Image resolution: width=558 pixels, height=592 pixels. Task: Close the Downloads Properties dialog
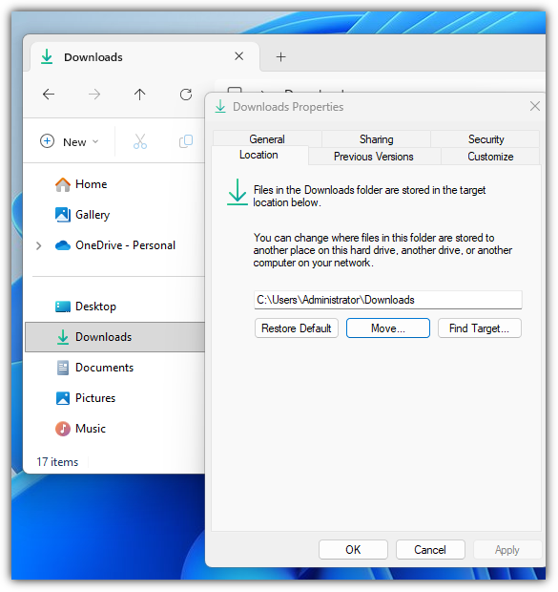[x=534, y=106]
